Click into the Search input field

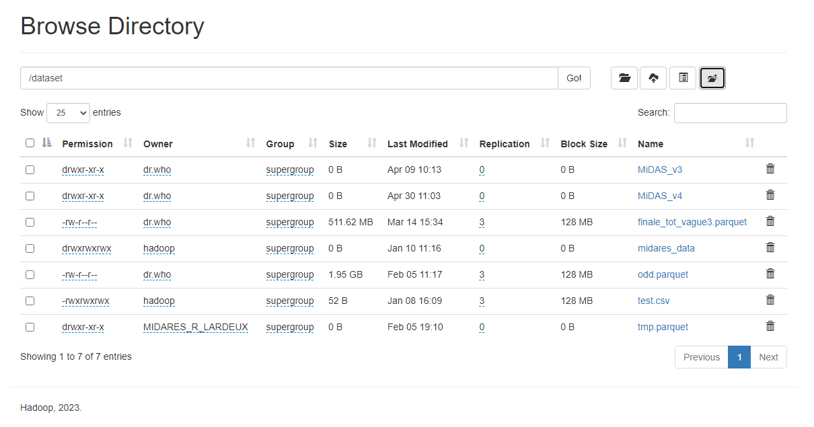click(730, 113)
